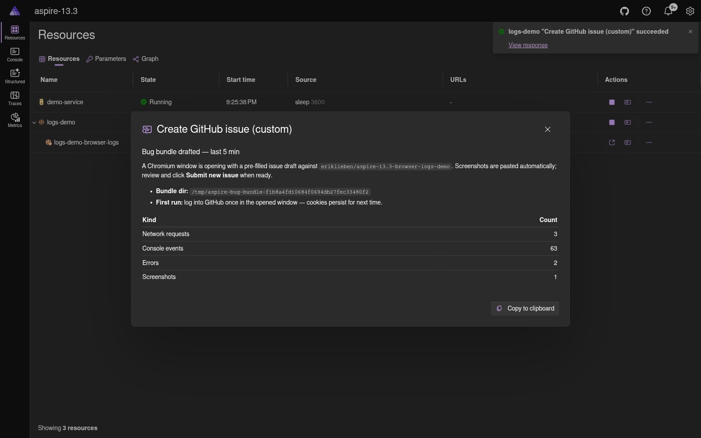The height and width of the screenshot is (438, 701).
Task: Go to Resources in the sidebar
Action: click(15, 33)
